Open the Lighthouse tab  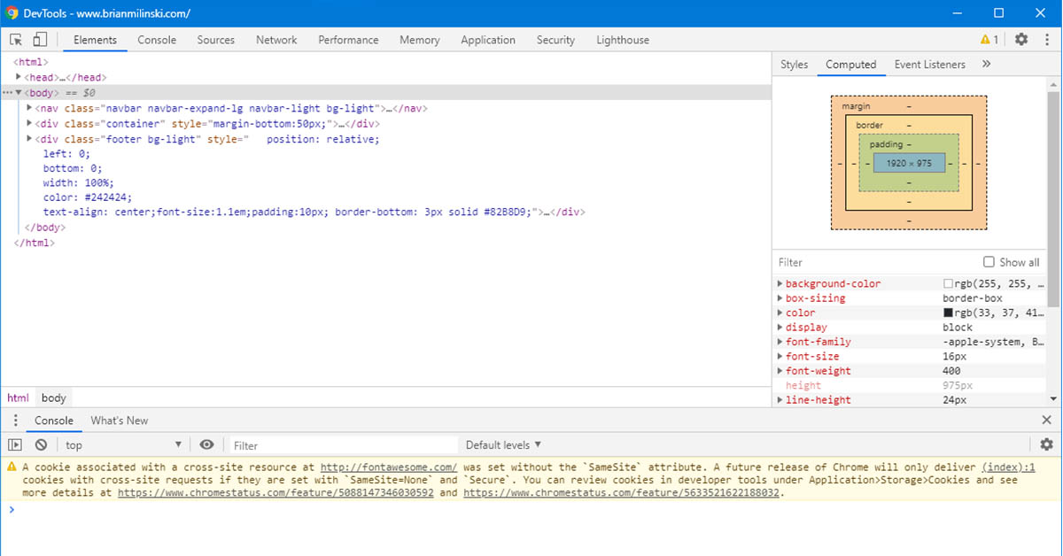(623, 40)
